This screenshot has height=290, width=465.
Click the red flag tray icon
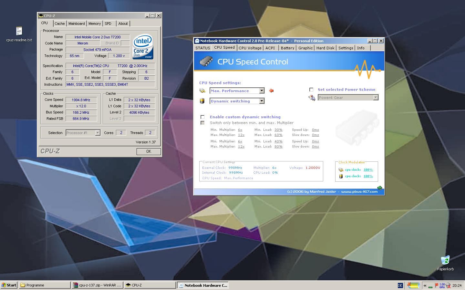pos(437,285)
